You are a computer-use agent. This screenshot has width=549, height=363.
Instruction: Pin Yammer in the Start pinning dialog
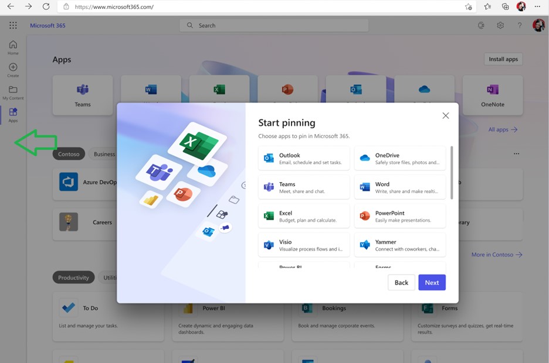(x=400, y=245)
